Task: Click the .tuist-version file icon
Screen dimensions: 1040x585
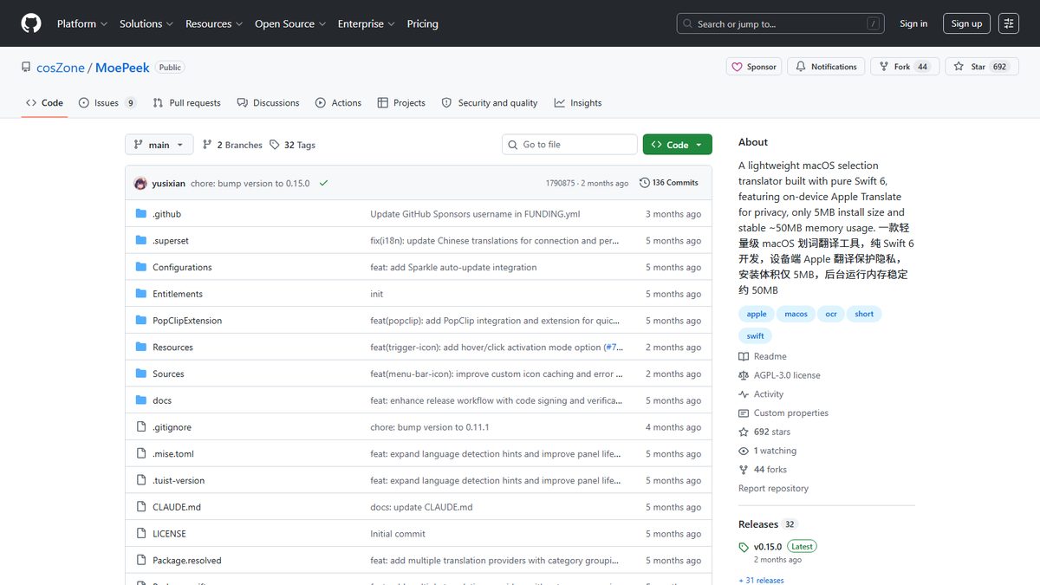Action: [x=141, y=480]
